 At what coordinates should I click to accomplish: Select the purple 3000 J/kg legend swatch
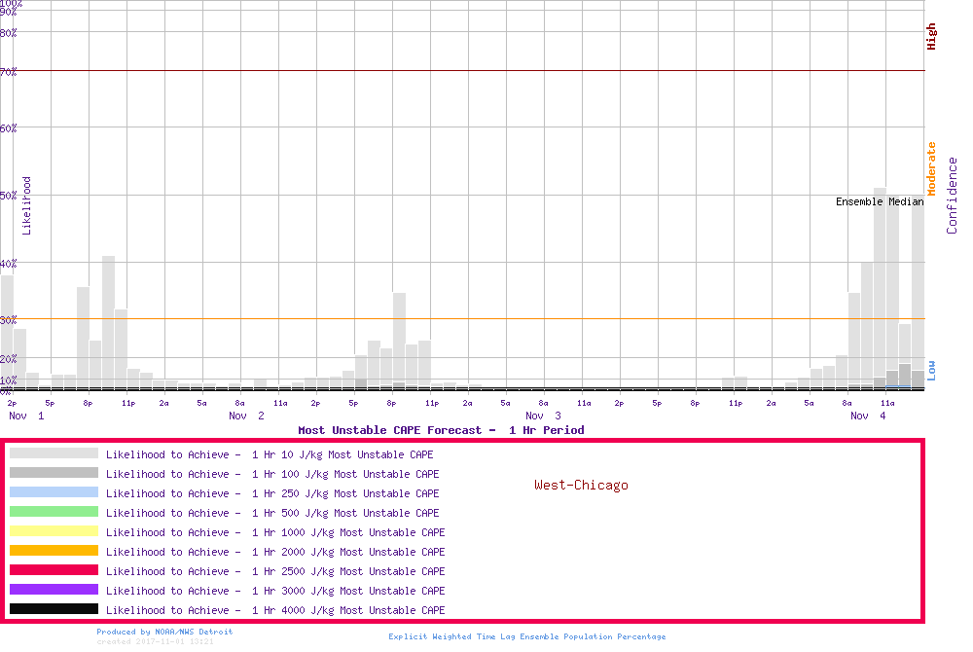point(54,590)
